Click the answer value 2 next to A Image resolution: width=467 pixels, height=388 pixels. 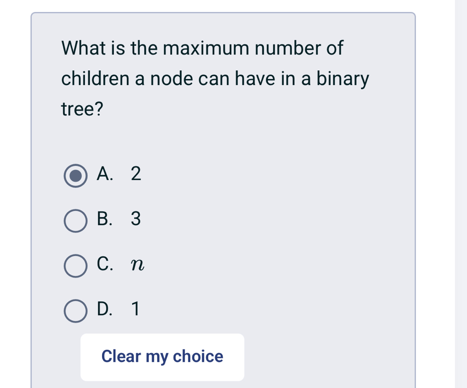pyautogui.click(x=137, y=174)
